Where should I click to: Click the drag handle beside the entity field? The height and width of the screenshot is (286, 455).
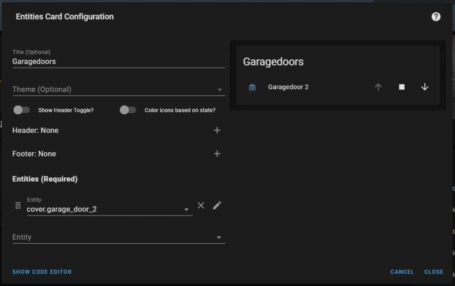pyautogui.click(x=18, y=205)
